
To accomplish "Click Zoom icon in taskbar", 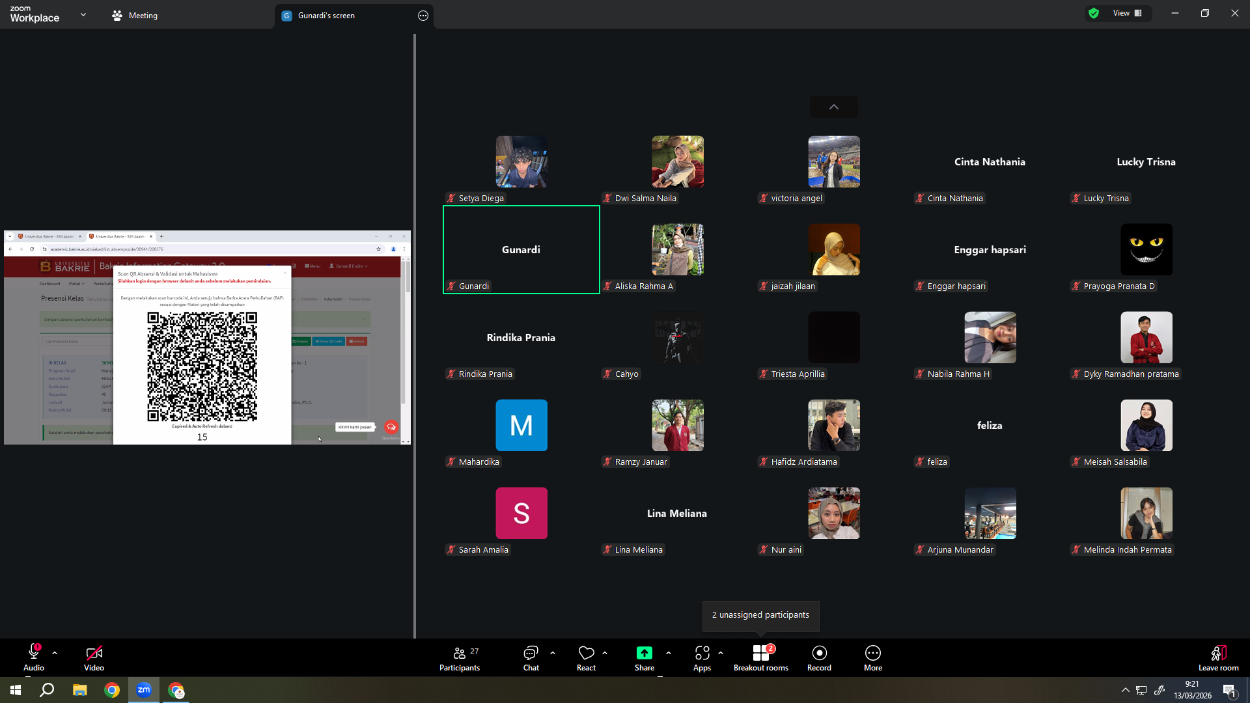I will (144, 690).
